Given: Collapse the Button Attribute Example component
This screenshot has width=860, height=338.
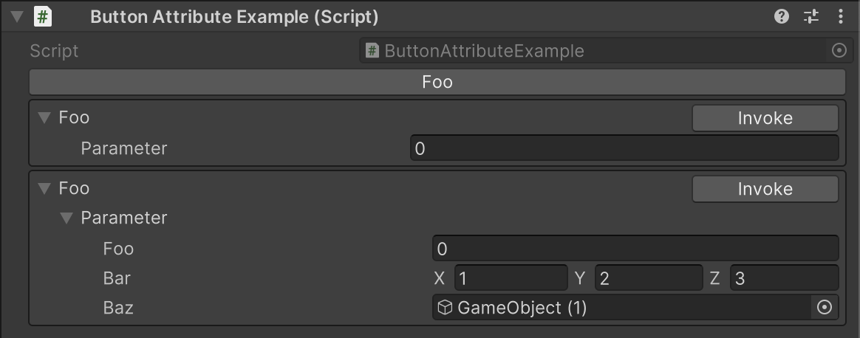Looking at the screenshot, I should (x=17, y=16).
